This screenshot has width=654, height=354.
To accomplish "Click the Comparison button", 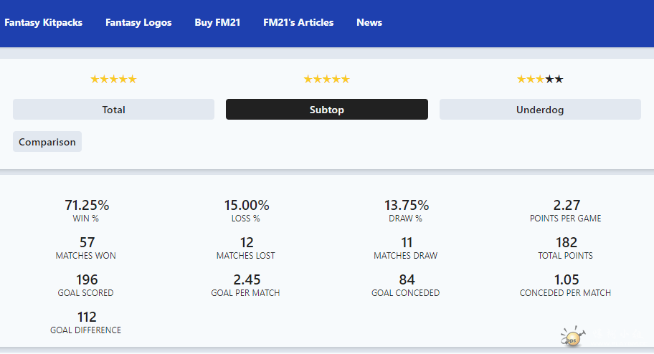I will coord(47,142).
